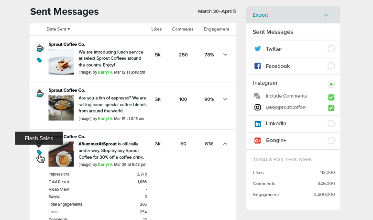Click the comment bubbles icon beside Include Comments
373x220 pixels.
click(257, 96)
